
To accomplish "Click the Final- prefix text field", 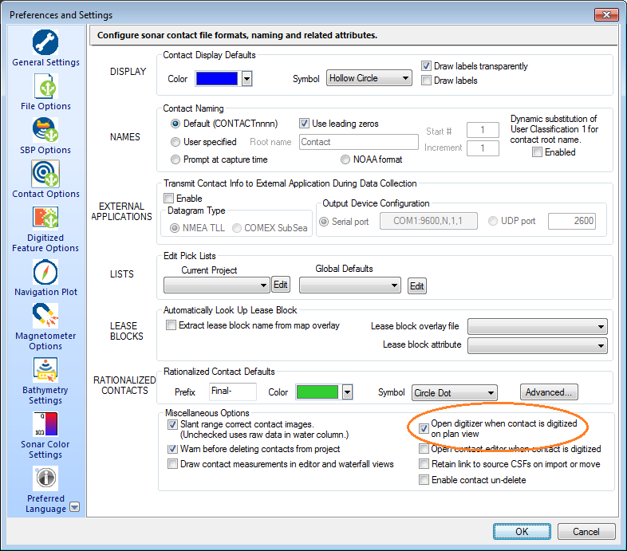I will point(232,392).
